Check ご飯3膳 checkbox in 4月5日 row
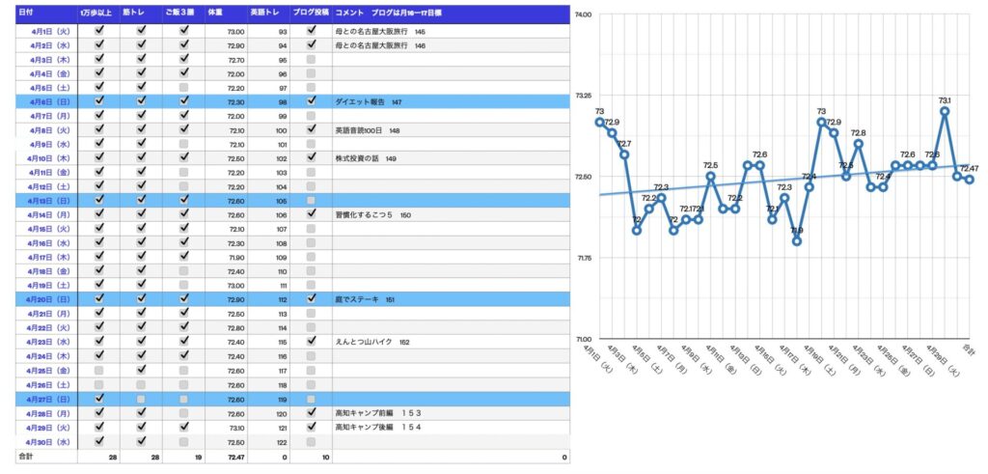 point(183,86)
